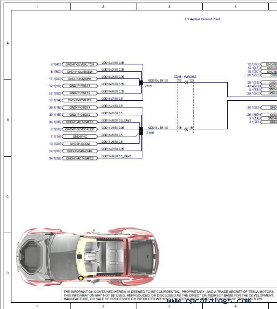
Task: Click the X948 : WWJM2 connector label
Action: pos(185,77)
